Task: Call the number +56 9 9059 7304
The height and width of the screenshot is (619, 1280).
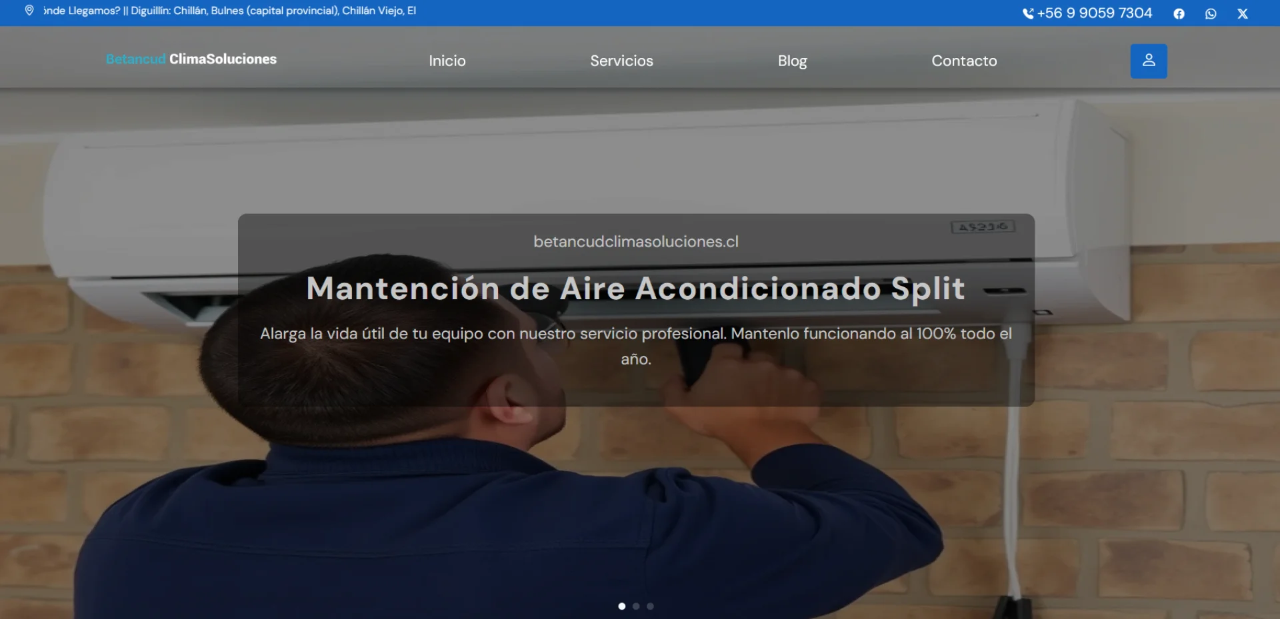Action: click(1094, 13)
